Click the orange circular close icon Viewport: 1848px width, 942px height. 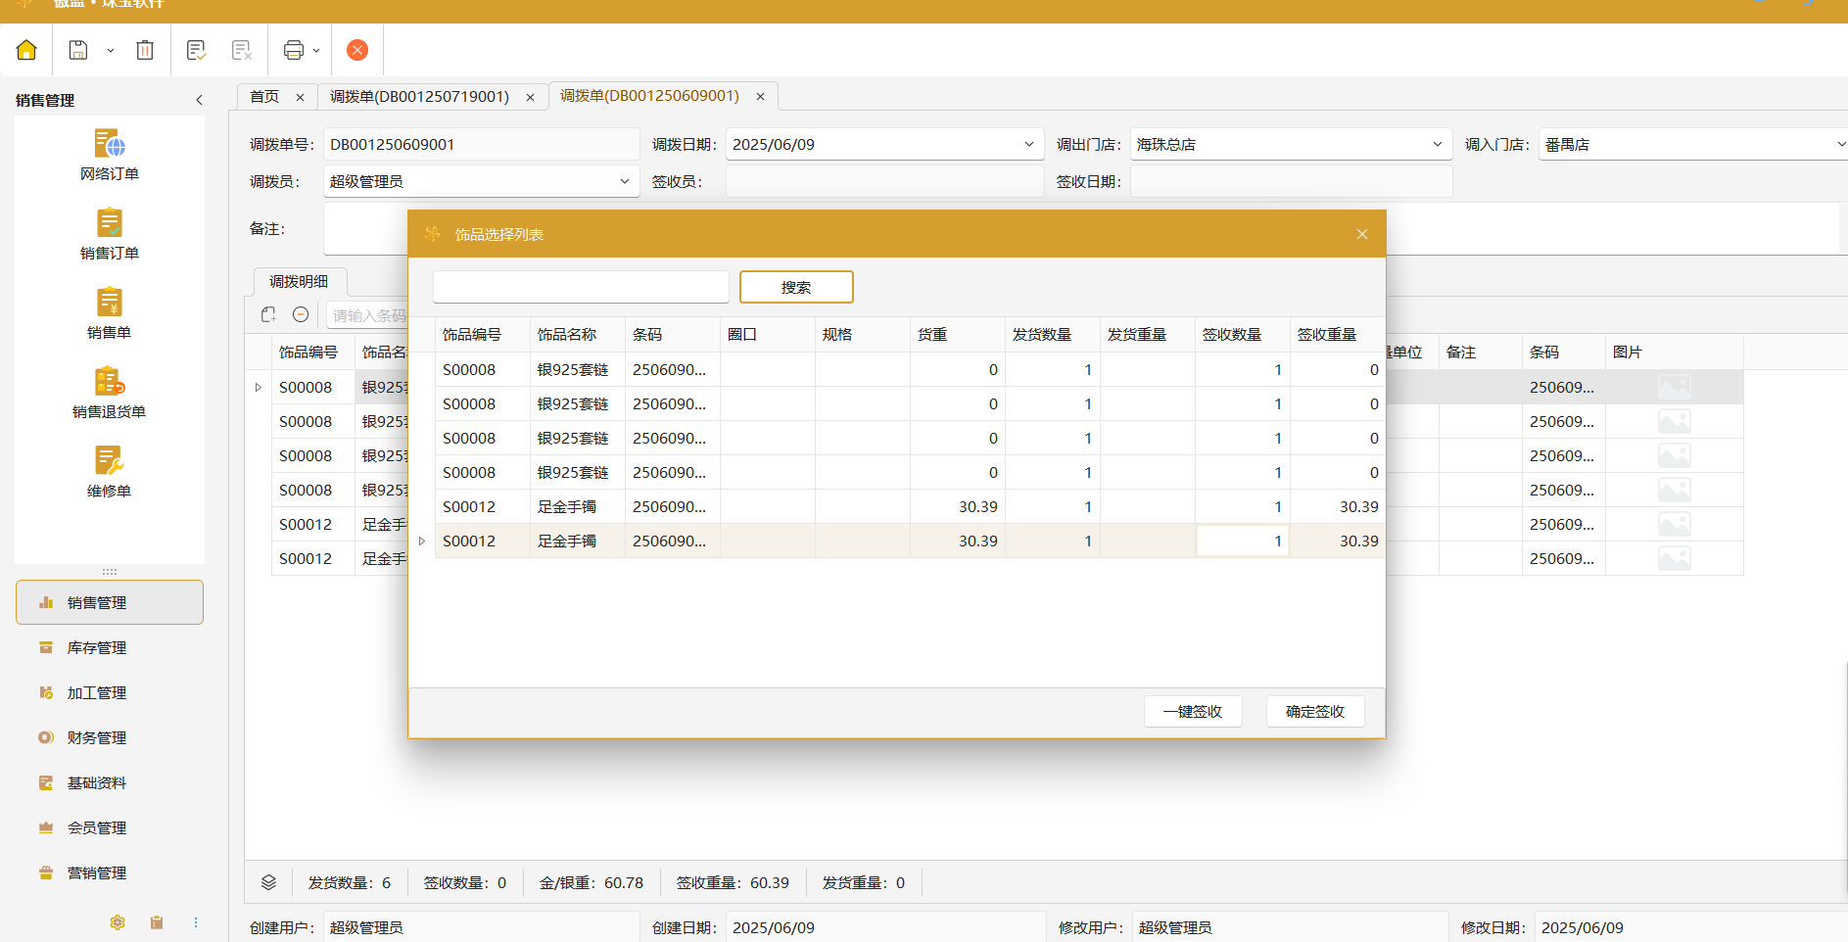click(357, 50)
